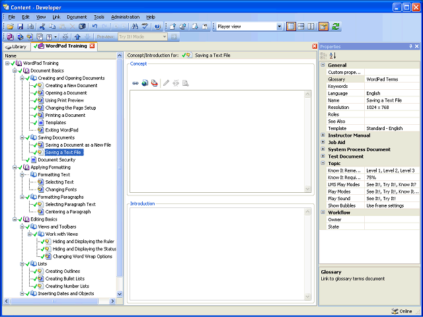
Task: Select the WordPad Training tab
Action: coord(64,46)
